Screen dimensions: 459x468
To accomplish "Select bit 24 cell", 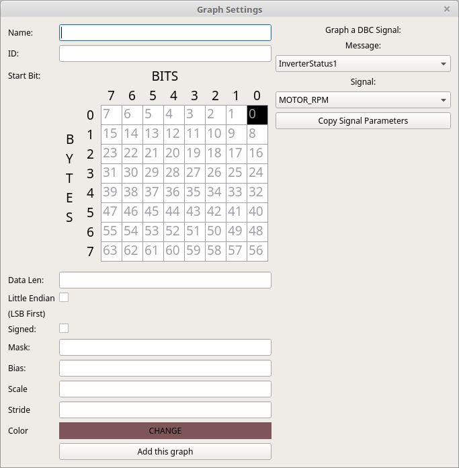I will coord(257,173).
